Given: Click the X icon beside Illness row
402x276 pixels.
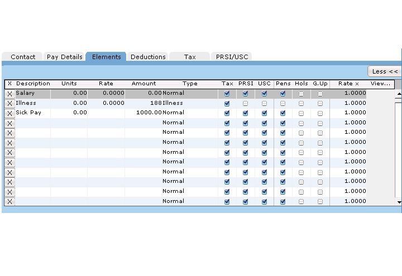Looking at the screenshot, I should tap(9, 103).
